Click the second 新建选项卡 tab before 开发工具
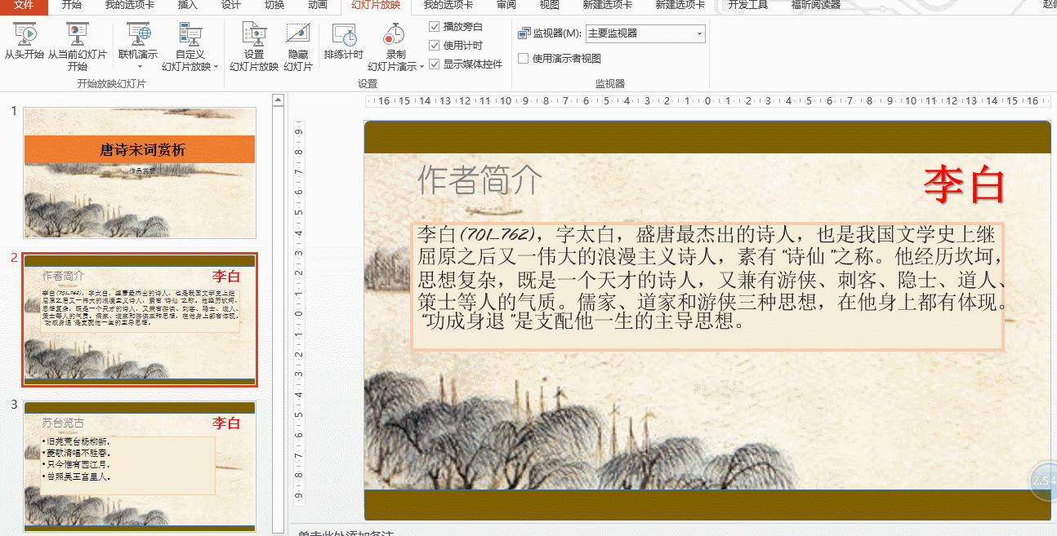The image size is (1057, 536). coord(680,5)
